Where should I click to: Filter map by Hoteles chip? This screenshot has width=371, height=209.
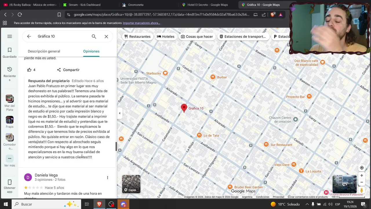(x=166, y=37)
